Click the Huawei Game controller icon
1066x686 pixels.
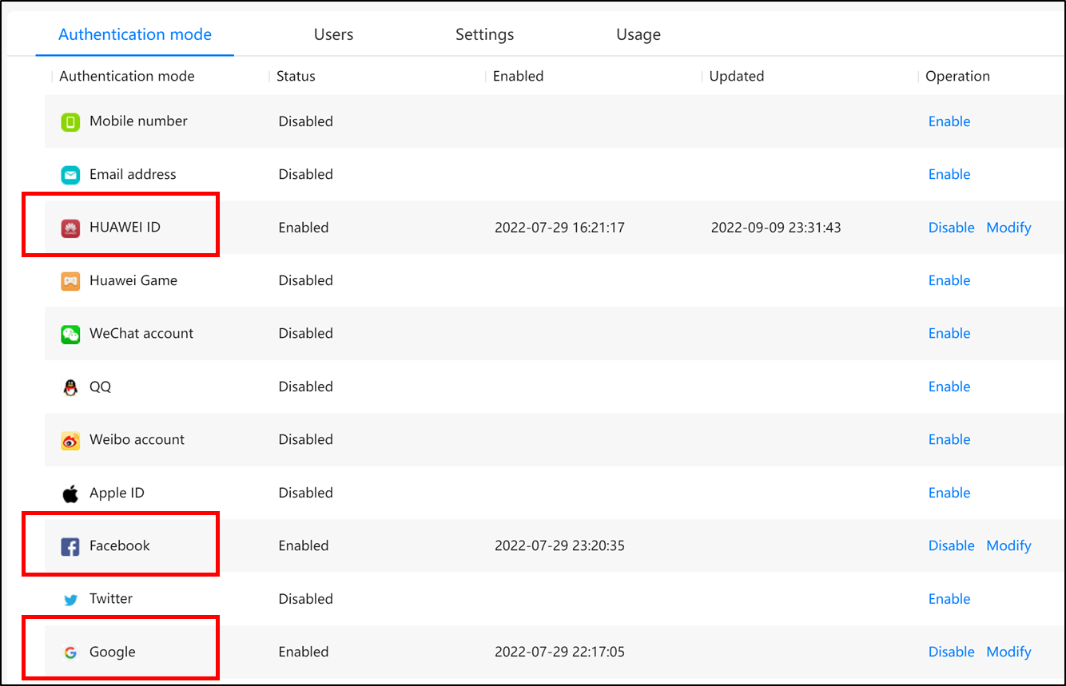[x=70, y=281]
